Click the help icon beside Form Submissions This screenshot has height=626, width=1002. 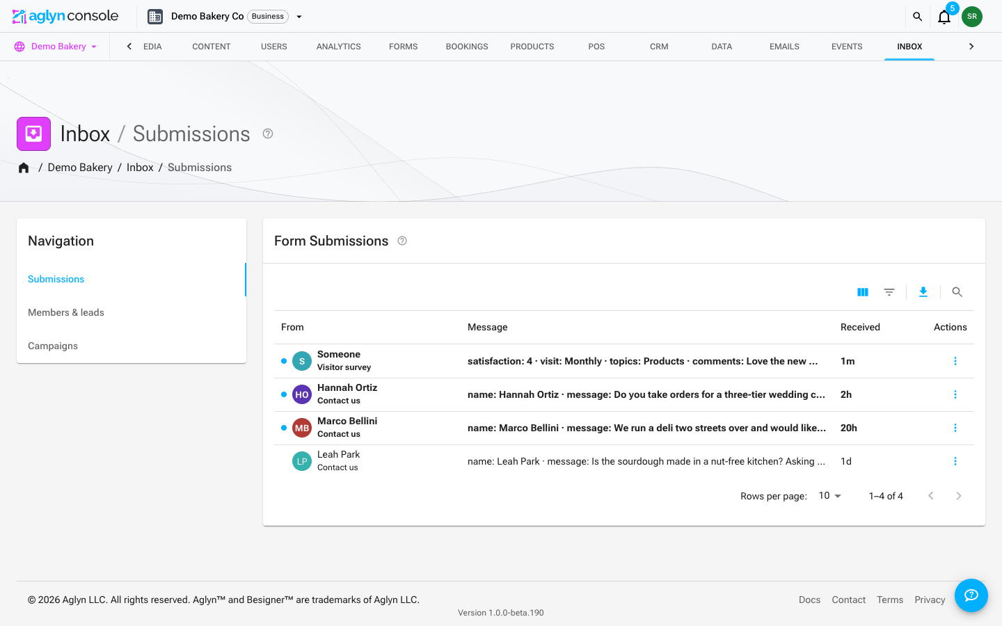pos(402,241)
